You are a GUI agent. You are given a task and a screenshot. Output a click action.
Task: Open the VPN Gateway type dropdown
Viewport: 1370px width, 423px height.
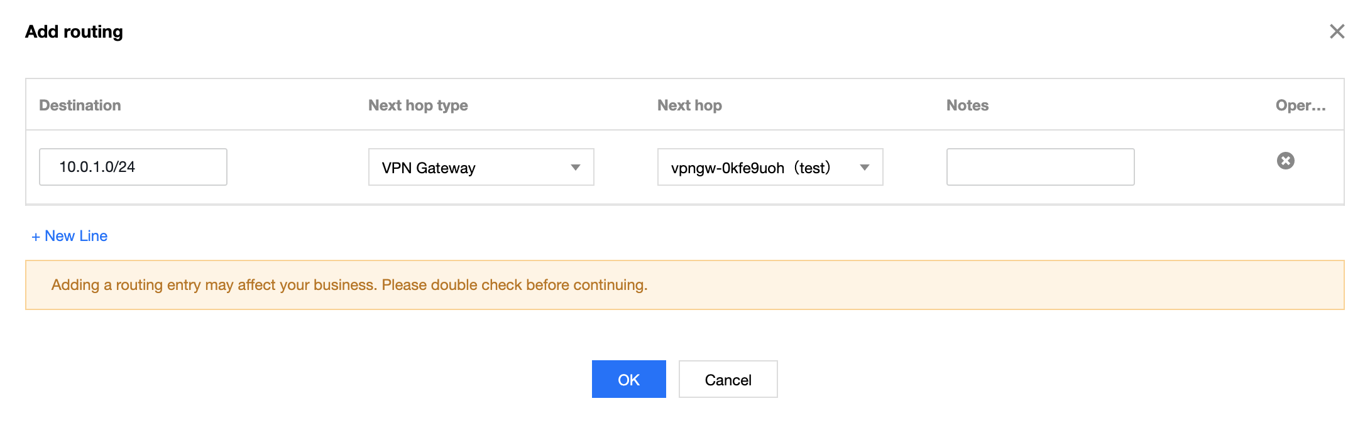[x=481, y=168]
